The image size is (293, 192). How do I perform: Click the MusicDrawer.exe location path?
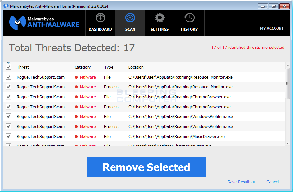point(177,137)
